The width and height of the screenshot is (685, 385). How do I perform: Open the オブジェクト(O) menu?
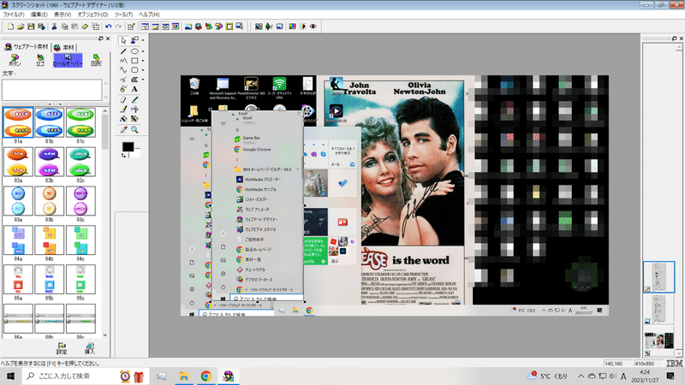tap(92, 15)
